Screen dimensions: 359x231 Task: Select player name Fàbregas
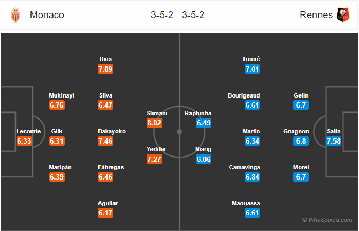coord(111,167)
